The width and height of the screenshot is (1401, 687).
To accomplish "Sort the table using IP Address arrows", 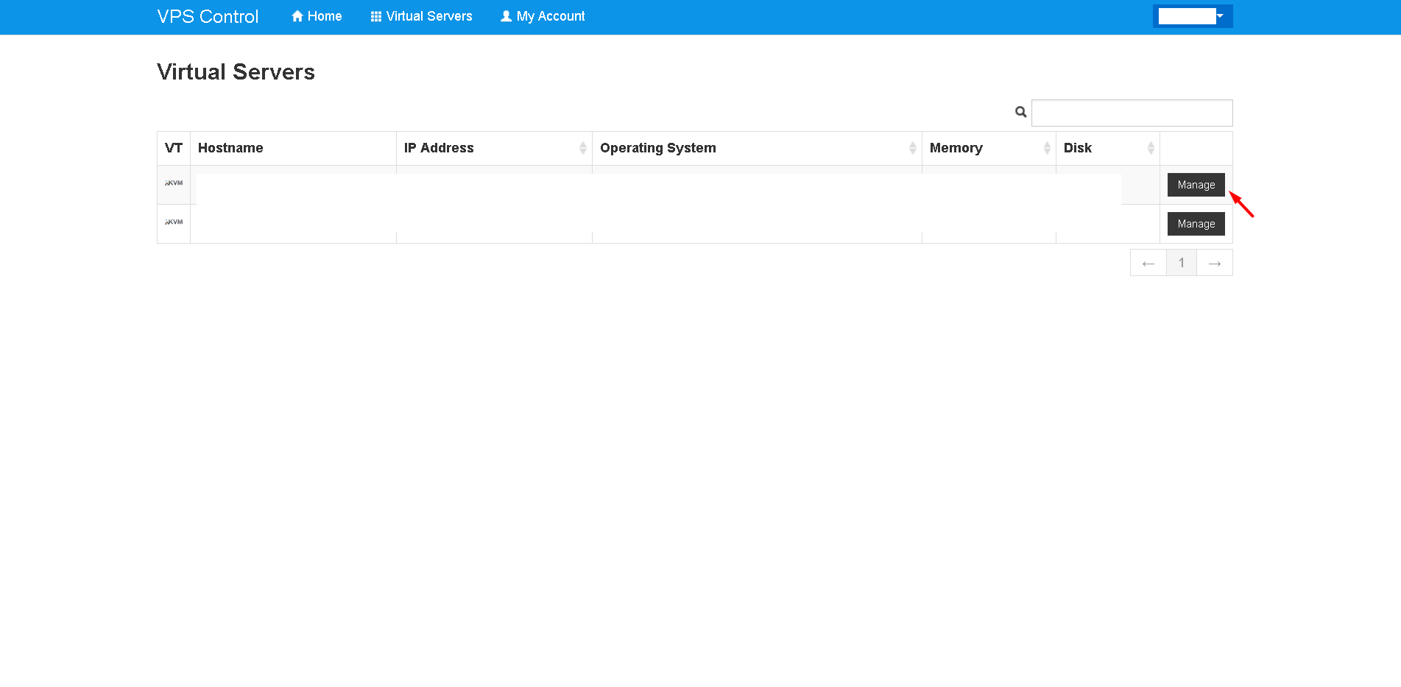I will [x=582, y=148].
